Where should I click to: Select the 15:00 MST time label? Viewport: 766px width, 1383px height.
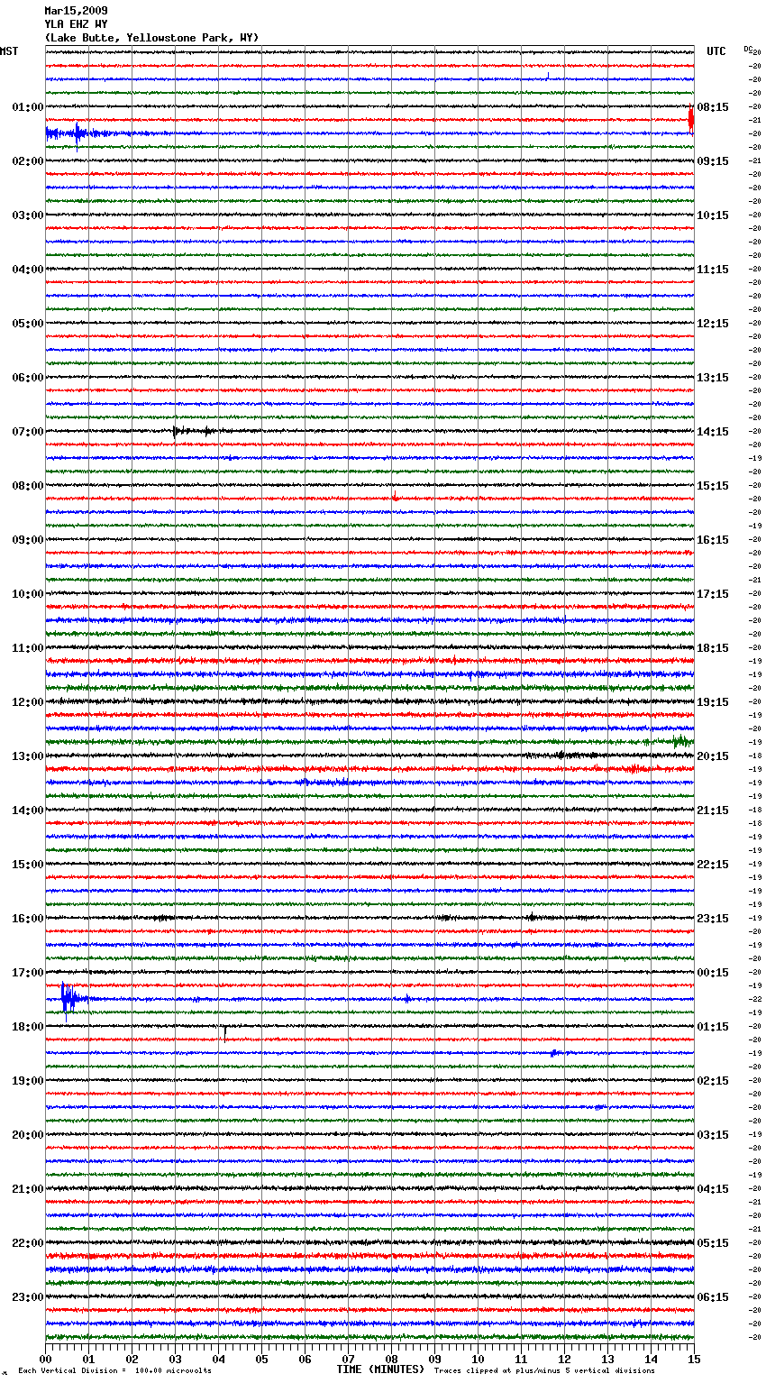(28, 865)
